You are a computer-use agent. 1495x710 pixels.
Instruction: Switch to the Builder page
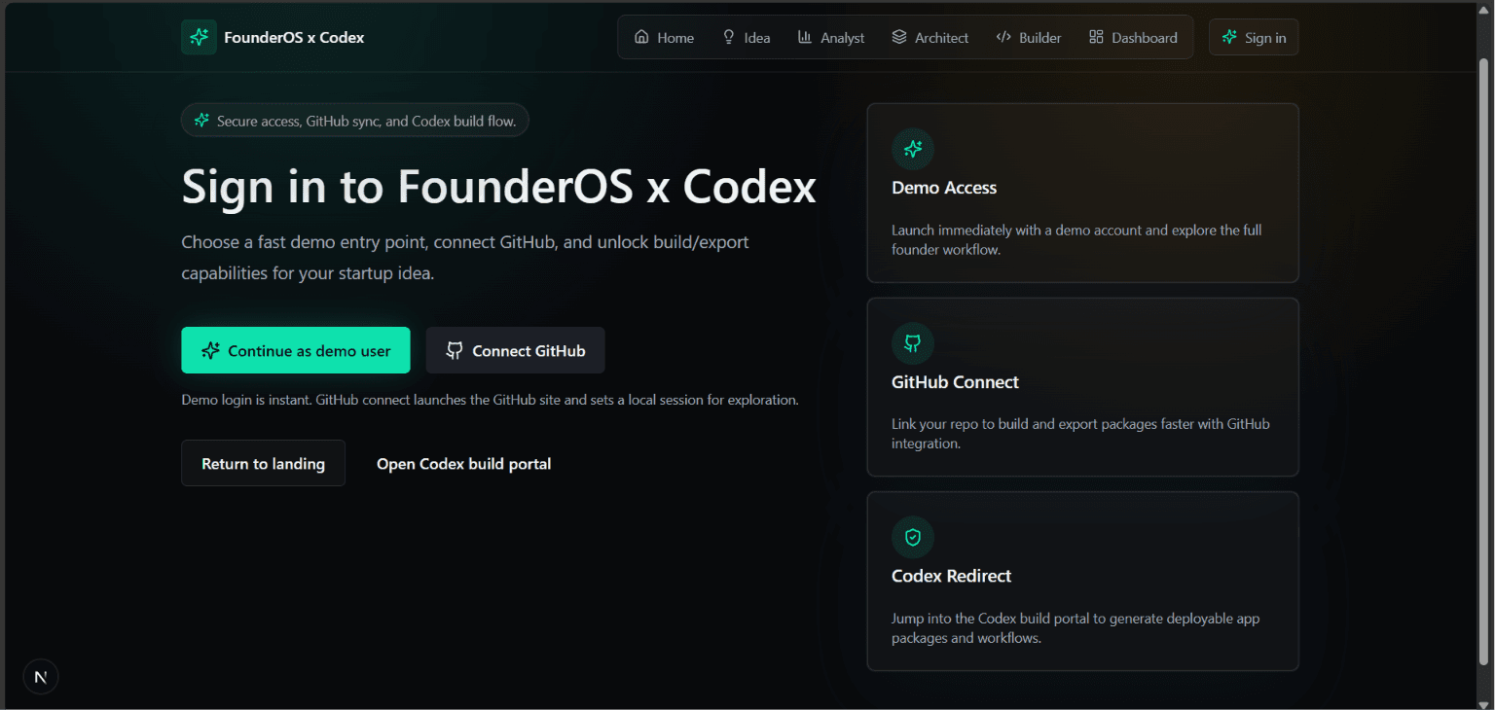pos(1029,37)
